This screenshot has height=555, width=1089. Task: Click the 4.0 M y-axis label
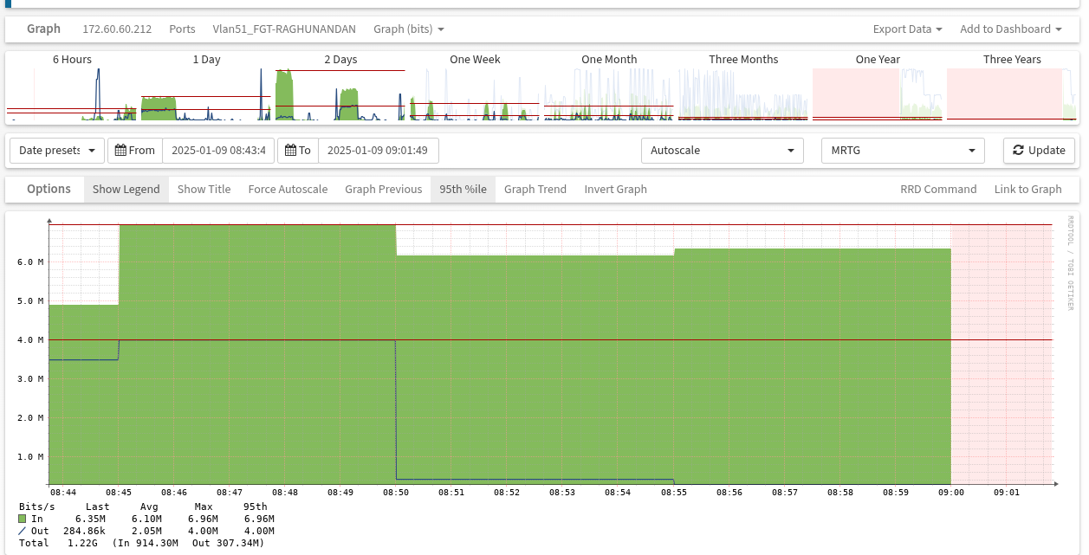30,339
